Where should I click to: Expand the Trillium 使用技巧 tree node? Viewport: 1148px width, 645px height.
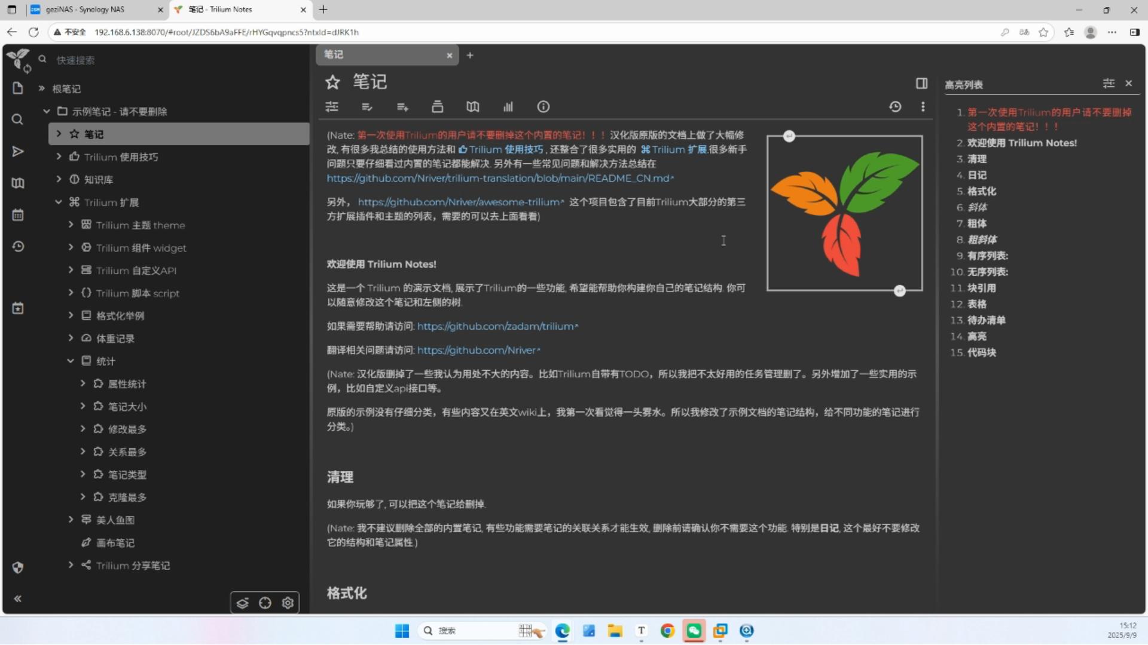[59, 157]
